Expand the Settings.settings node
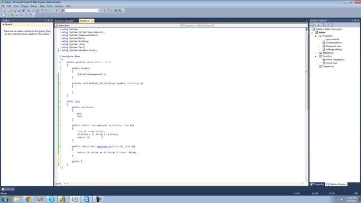This screenshot has width=361, height=203. pyautogui.click(x=319, y=50)
